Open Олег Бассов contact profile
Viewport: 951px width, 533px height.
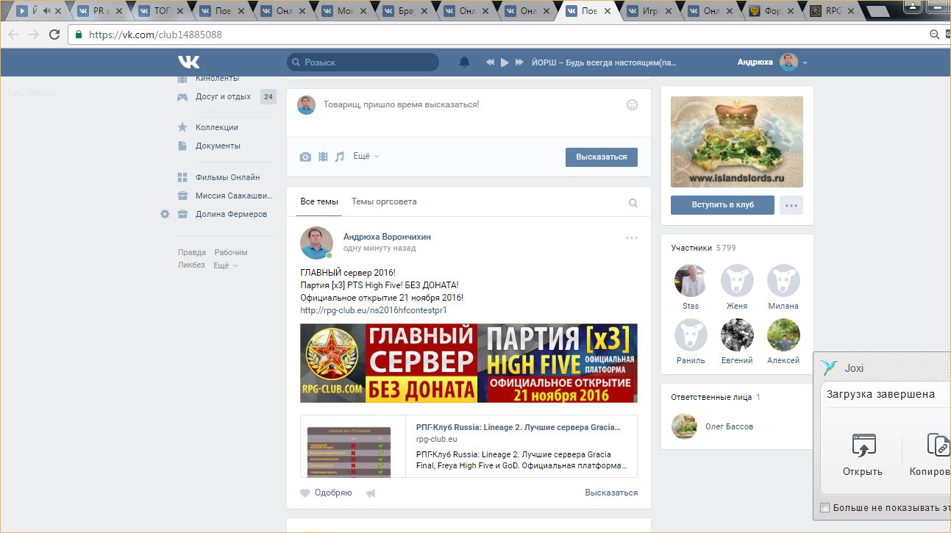point(729,426)
